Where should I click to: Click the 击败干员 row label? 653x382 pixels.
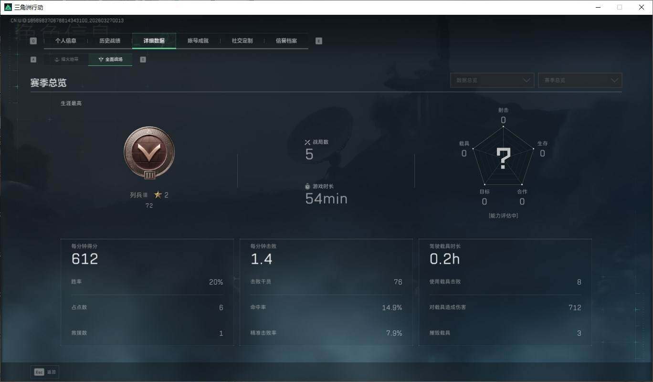click(261, 282)
